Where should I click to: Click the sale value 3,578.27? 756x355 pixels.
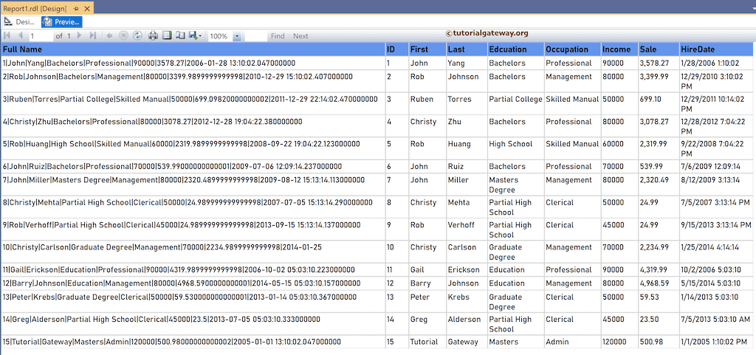pos(659,63)
